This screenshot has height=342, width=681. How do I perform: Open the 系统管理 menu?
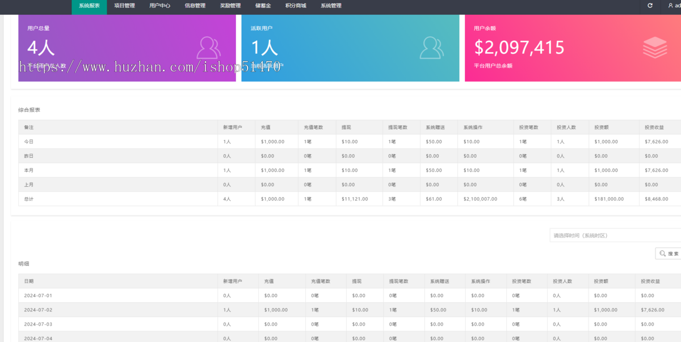click(x=331, y=6)
